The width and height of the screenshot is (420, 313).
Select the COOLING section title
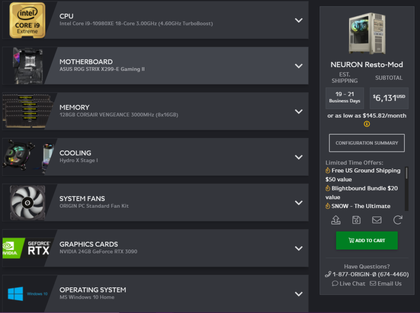(75, 153)
